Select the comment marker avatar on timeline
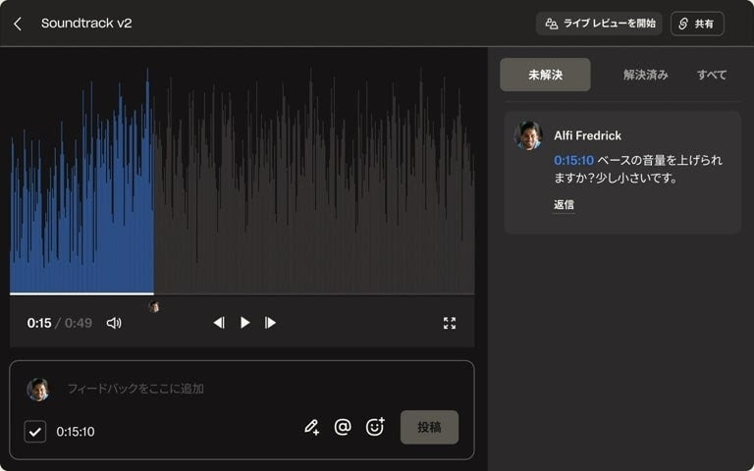Screen dimensions: 754x471 (154, 306)
